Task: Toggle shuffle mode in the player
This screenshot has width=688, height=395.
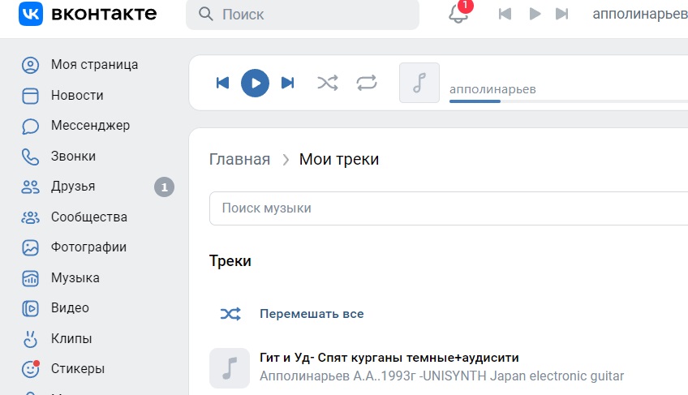Action: 328,83
